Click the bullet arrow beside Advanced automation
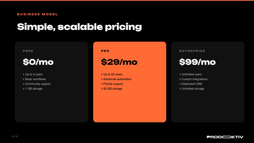Image resolution: width=254 pixels, height=143 pixels. (x=102, y=79)
